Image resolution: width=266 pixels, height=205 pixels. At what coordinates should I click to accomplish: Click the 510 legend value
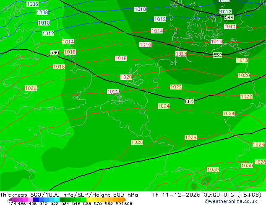[44, 203]
